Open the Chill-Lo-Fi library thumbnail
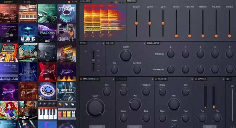 point(67,33)
